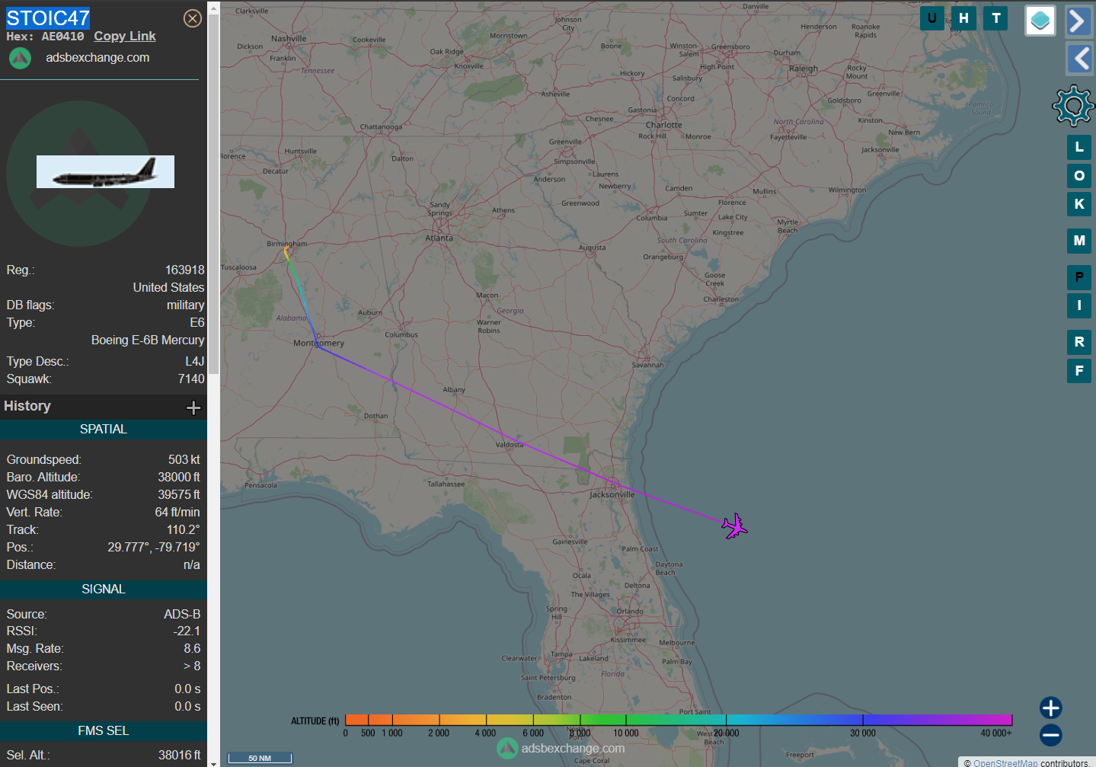Toggle the K button on the map
The image size is (1096, 767).
point(1079,204)
